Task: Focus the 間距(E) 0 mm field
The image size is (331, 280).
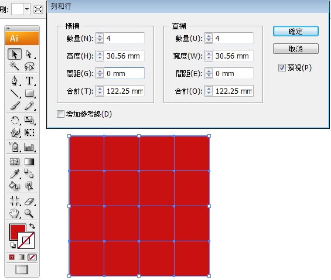Action: tap(233, 73)
